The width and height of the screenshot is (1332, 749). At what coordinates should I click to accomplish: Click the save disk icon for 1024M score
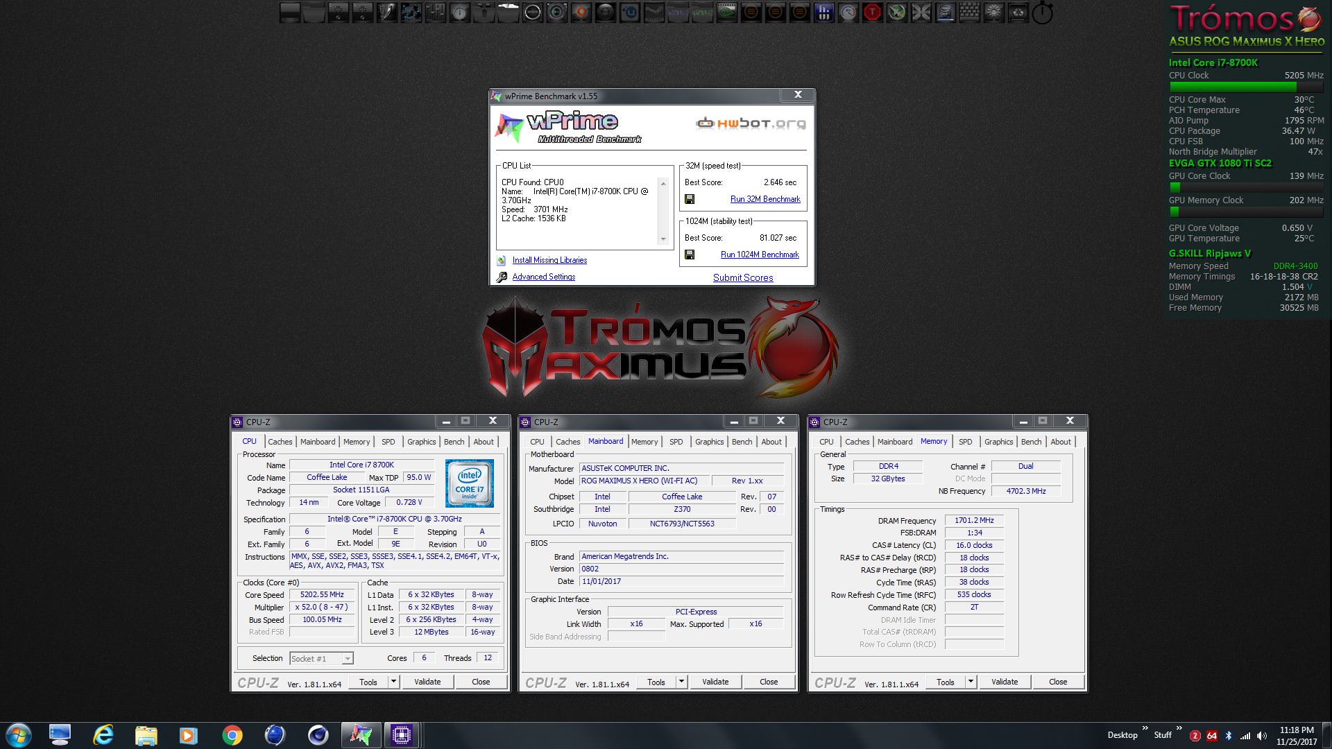click(690, 255)
